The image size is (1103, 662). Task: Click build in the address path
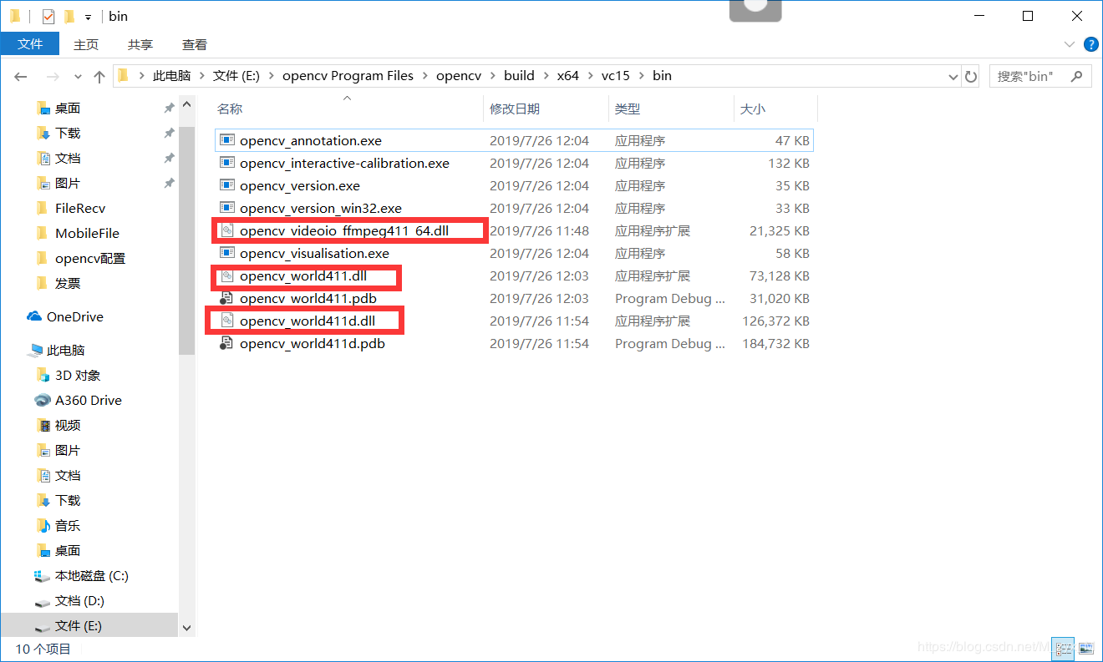tap(519, 75)
